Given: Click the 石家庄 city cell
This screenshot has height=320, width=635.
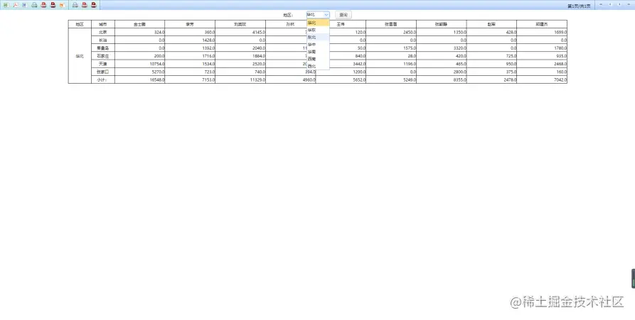Looking at the screenshot, I should (x=103, y=56).
